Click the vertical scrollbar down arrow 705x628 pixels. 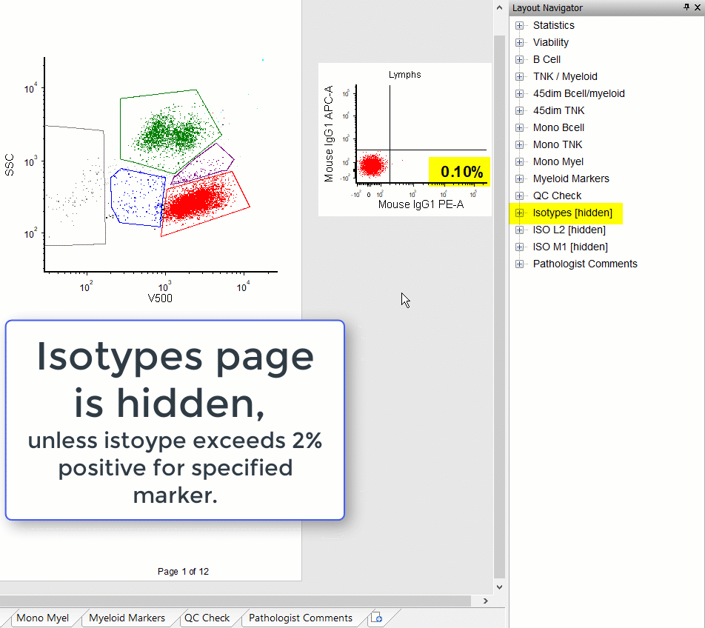(x=499, y=587)
